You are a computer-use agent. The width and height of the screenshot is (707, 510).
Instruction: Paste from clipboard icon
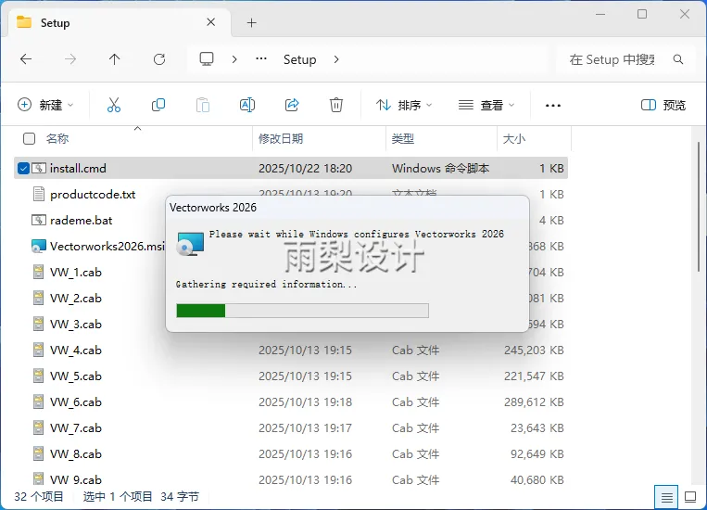[203, 105]
